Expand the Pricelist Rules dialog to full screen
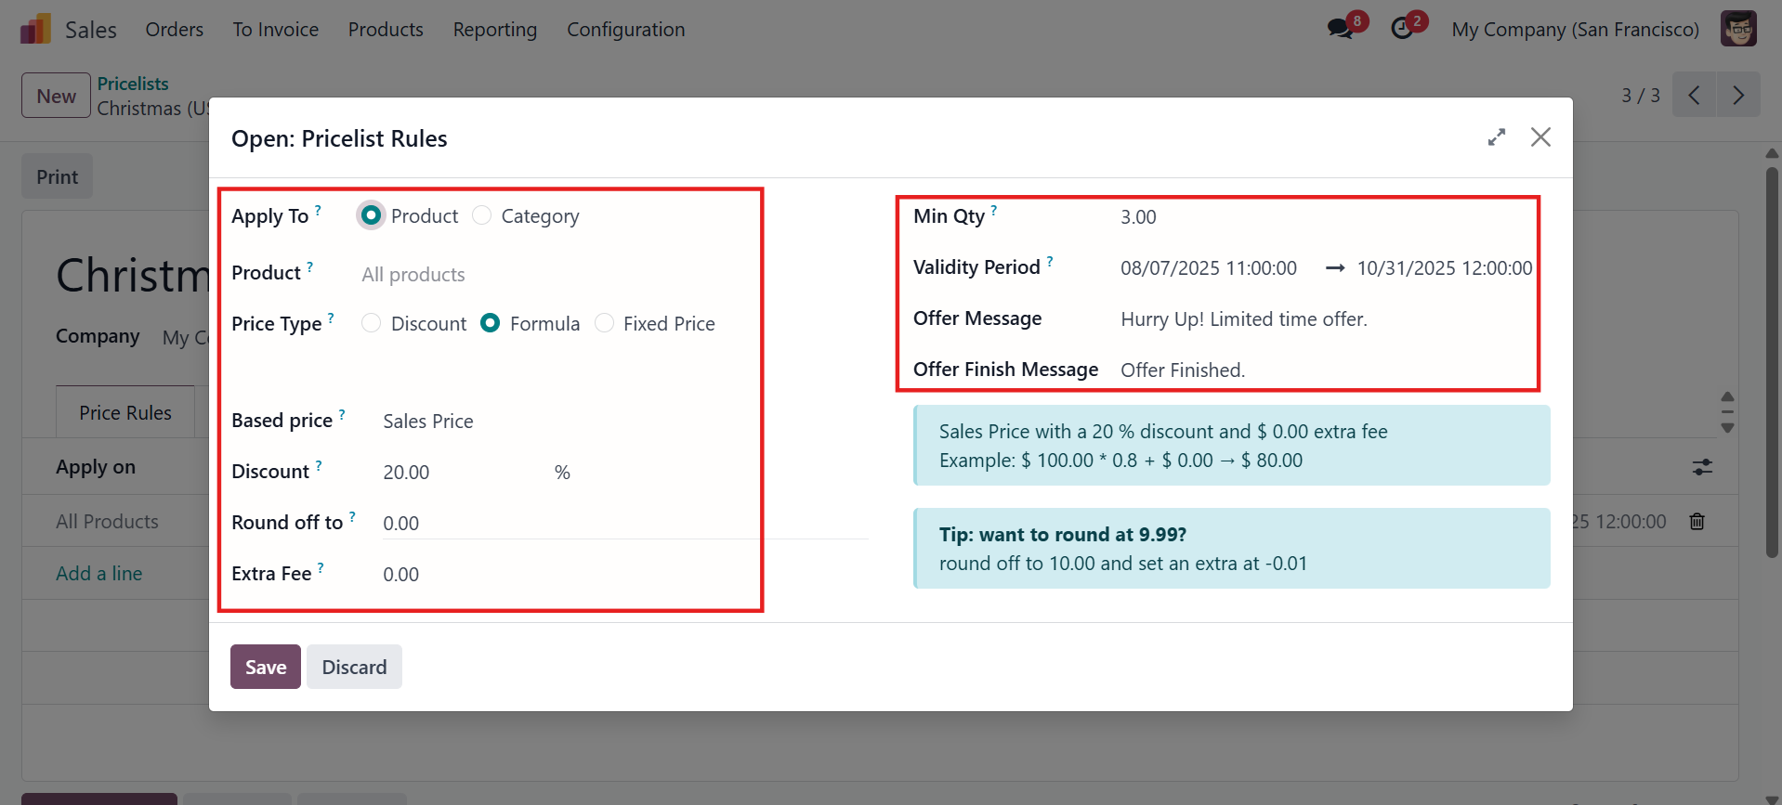This screenshot has width=1782, height=805. click(1496, 137)
